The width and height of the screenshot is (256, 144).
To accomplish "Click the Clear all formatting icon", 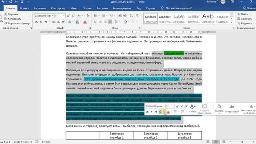I will point(88,16).
